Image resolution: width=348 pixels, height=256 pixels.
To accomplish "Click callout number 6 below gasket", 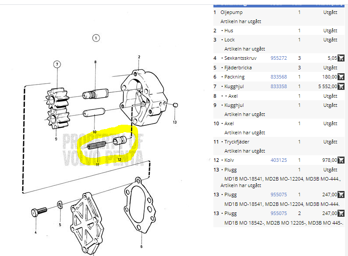I will 142,246.
